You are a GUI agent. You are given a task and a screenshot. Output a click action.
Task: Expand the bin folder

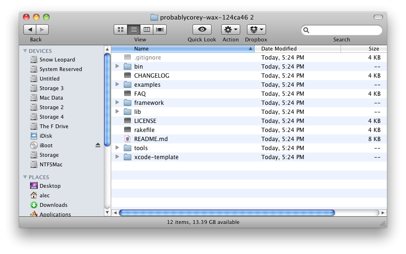tap(118, 66)
